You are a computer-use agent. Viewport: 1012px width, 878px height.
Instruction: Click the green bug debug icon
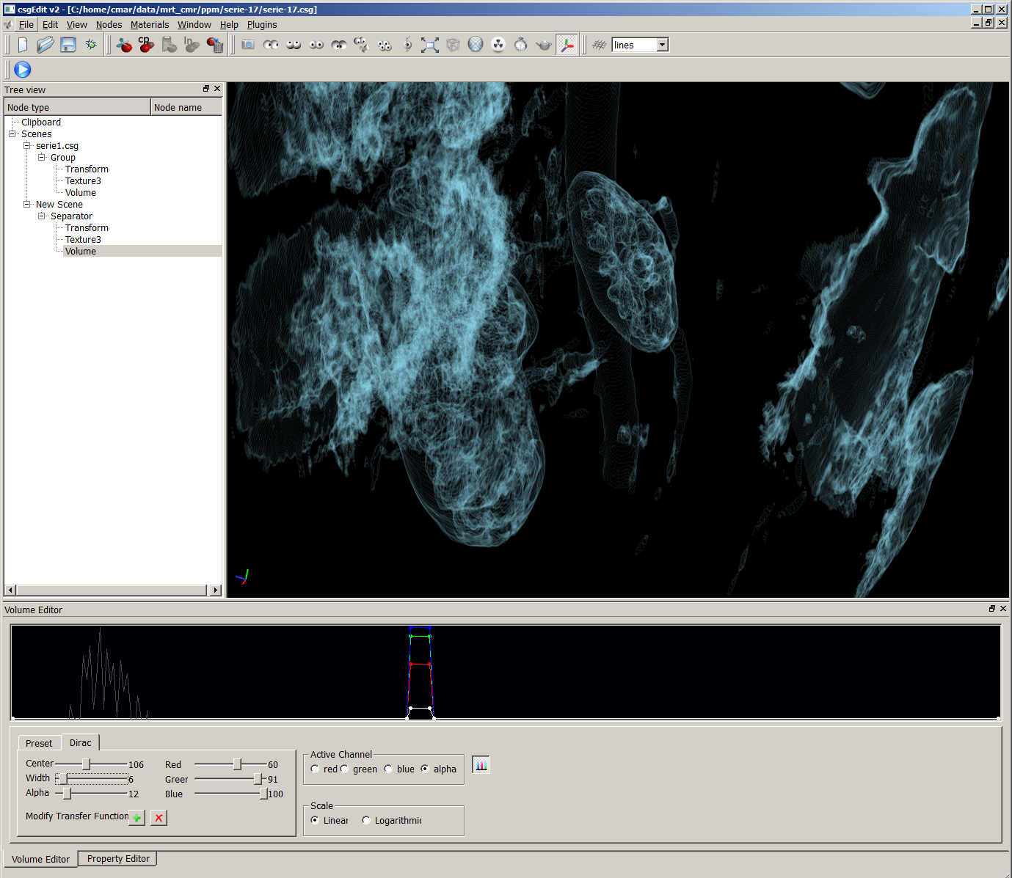[91, 45]
